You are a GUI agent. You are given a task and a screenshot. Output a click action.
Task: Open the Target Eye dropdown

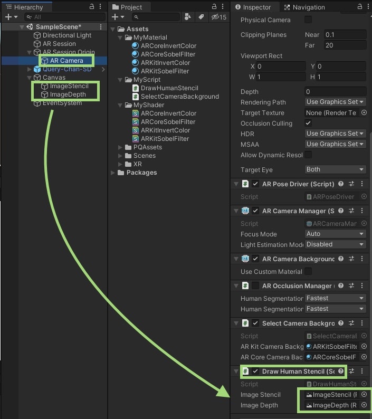coord(335,170)
